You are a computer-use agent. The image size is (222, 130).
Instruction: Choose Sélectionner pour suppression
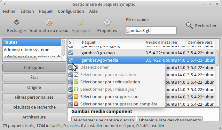pos(119,97)
